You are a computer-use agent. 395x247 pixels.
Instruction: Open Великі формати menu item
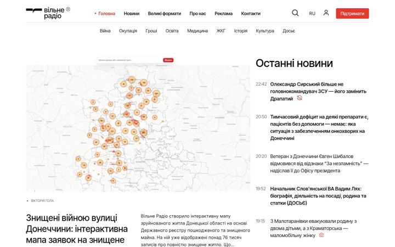[x=164, y=14]
